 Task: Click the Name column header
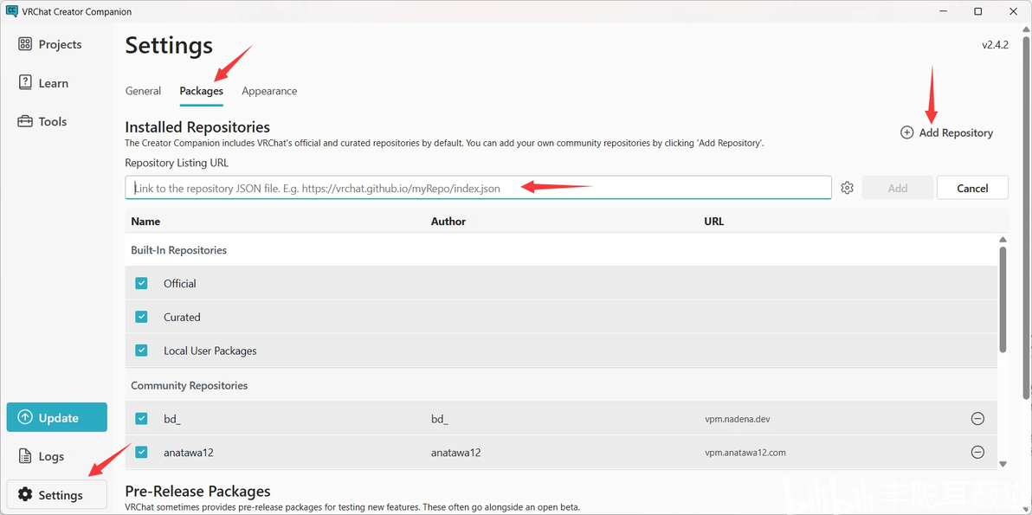tap(145, 222)
